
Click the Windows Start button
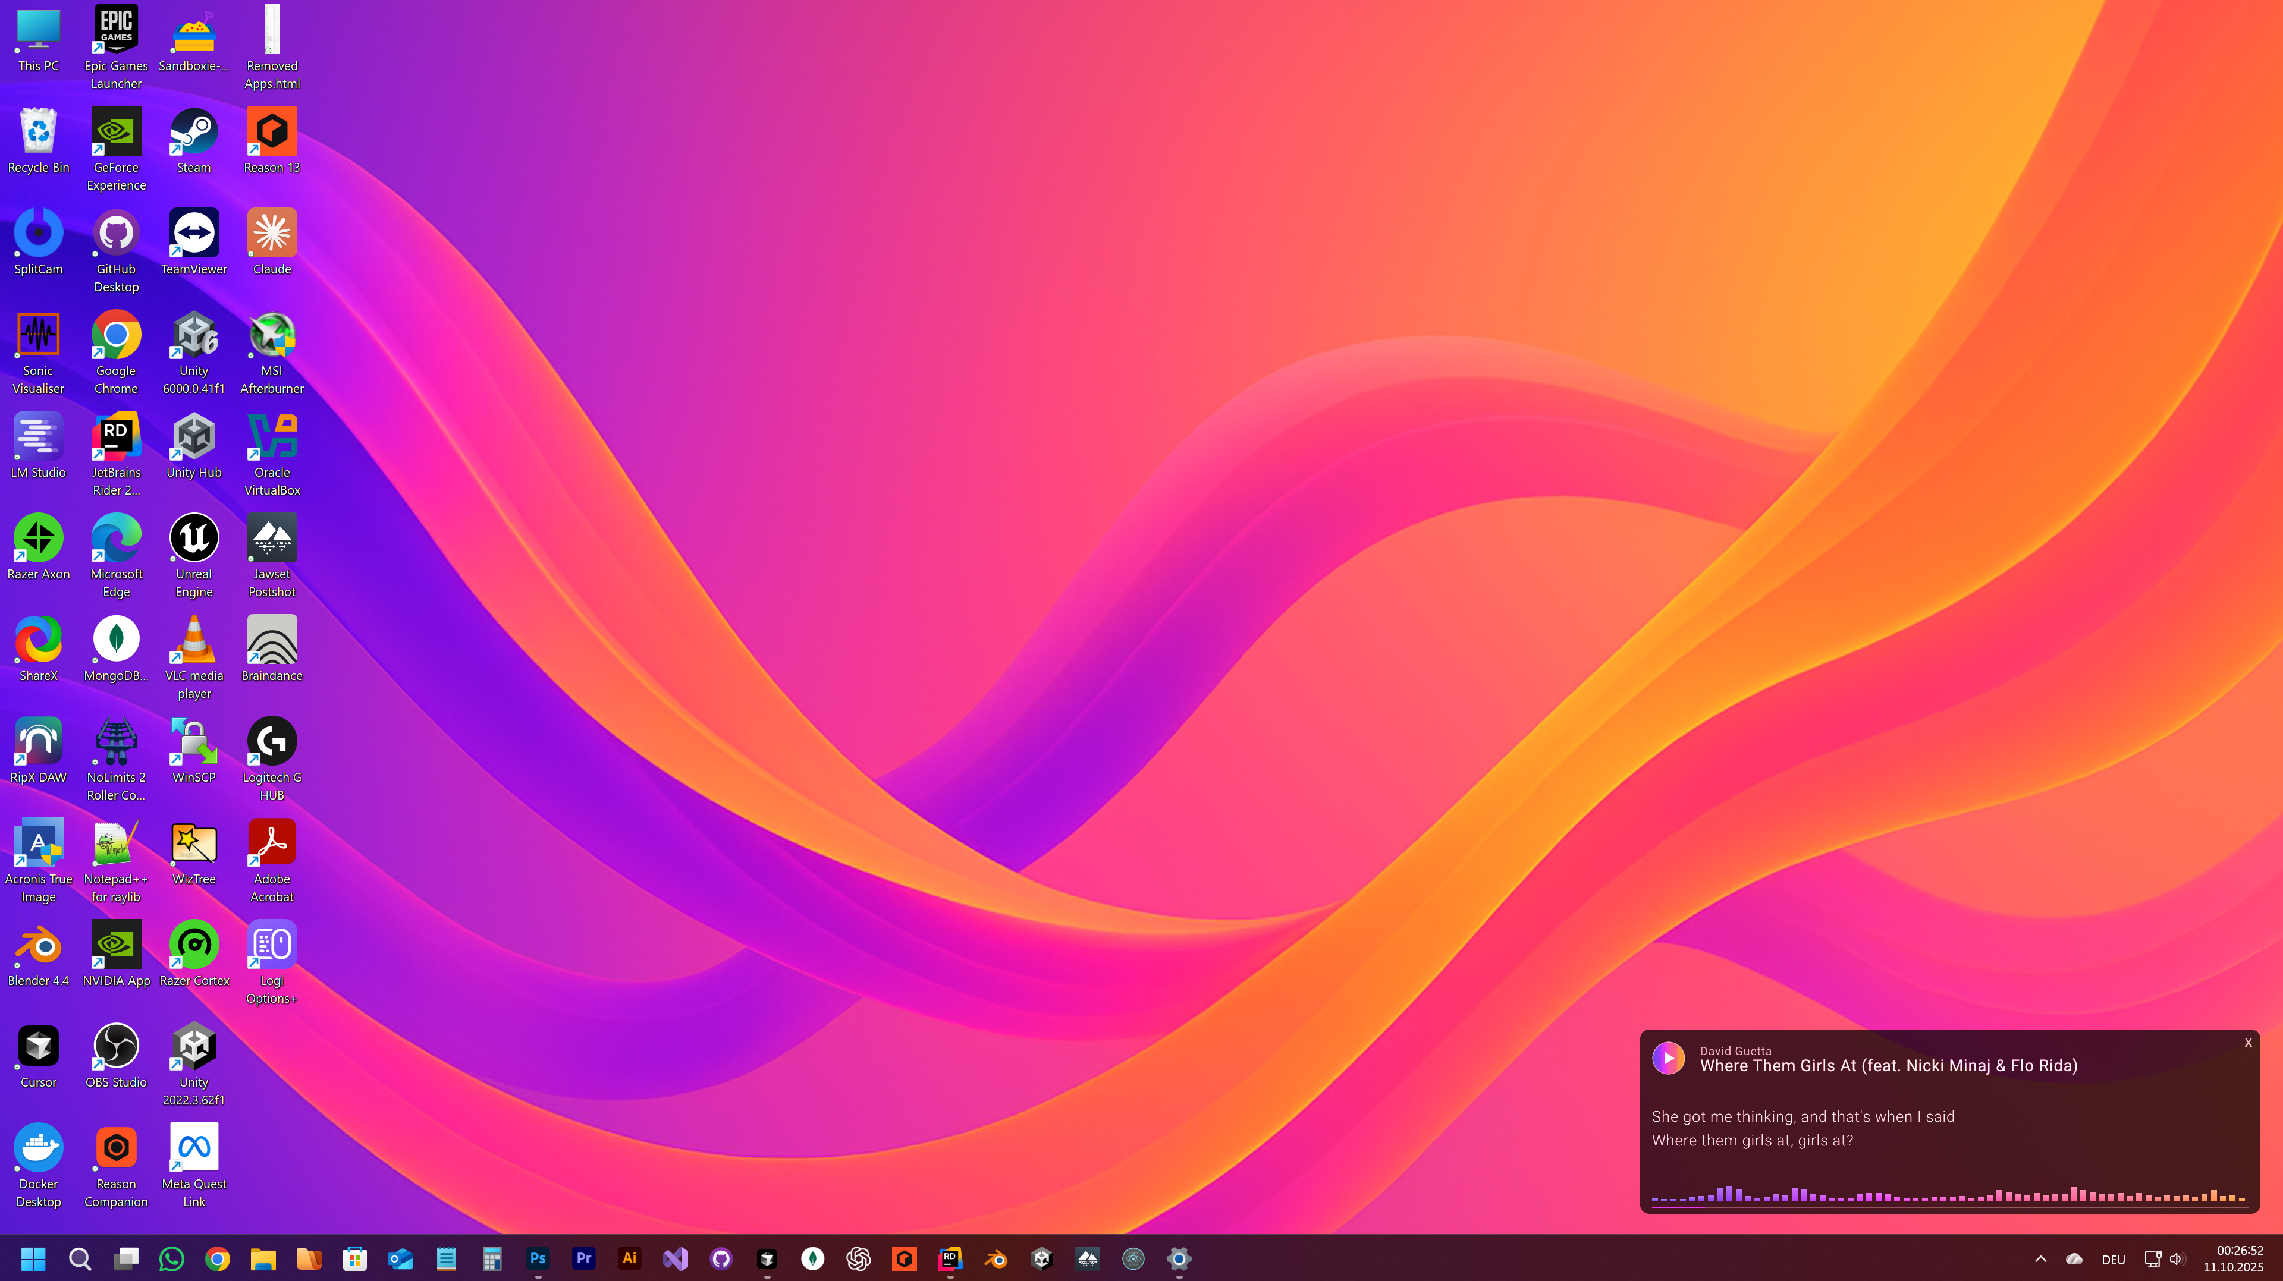coord(34,1258)
